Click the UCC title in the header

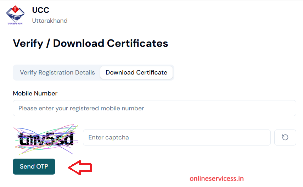[x=41, y=10]
